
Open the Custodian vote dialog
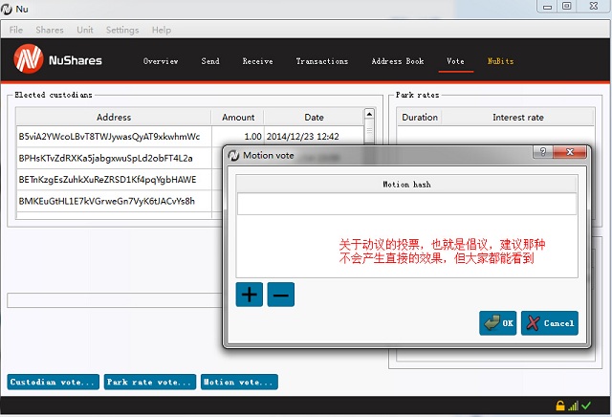point(54,383)
